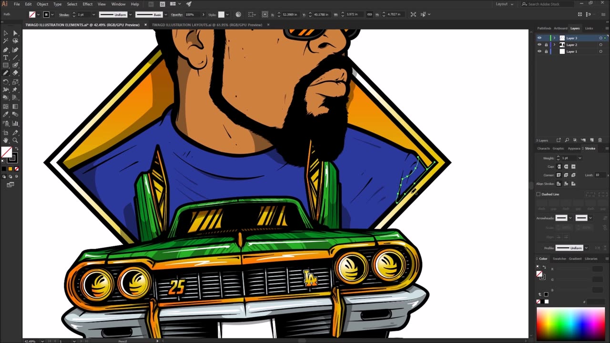Click Stroke label in control bar
This screenshot has width=610, height=343.
[x=64, y=15]
